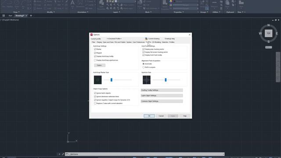Click the AutoSnap marker preview thumbnail
This screenshot has height=158, width=281.
97,80
